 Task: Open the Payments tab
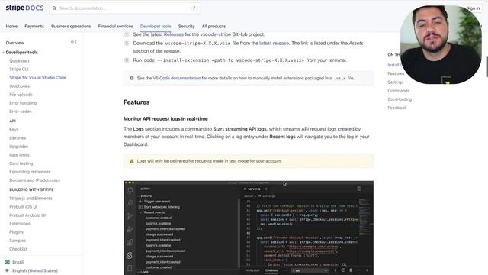coord(34,27)
